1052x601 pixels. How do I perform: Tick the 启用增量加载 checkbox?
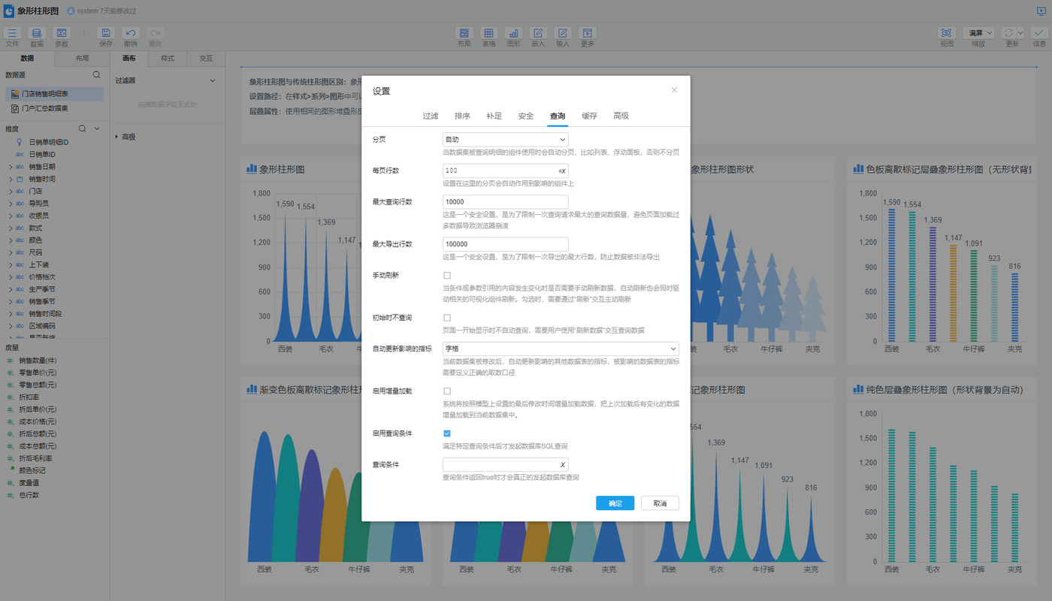pyautogui.click(x=447, y=391)
